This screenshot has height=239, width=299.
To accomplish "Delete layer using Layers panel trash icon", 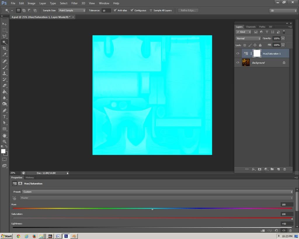I will coord(285,169).
